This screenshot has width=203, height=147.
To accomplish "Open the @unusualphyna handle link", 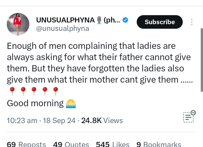I will 63,29.
